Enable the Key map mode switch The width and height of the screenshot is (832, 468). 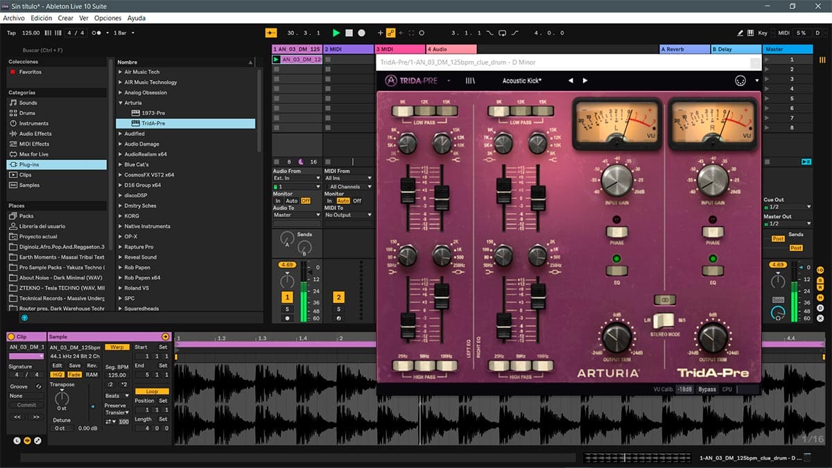tap(763, 33)
